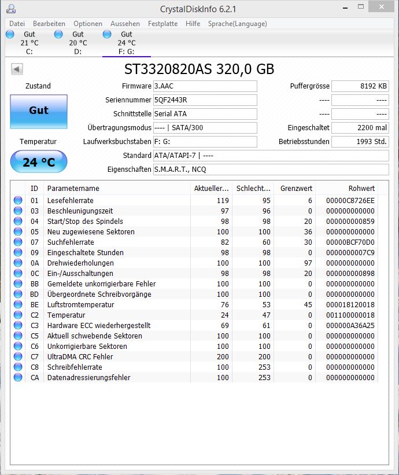
Task: Click the Grenzwert column header
Action: 295,188
